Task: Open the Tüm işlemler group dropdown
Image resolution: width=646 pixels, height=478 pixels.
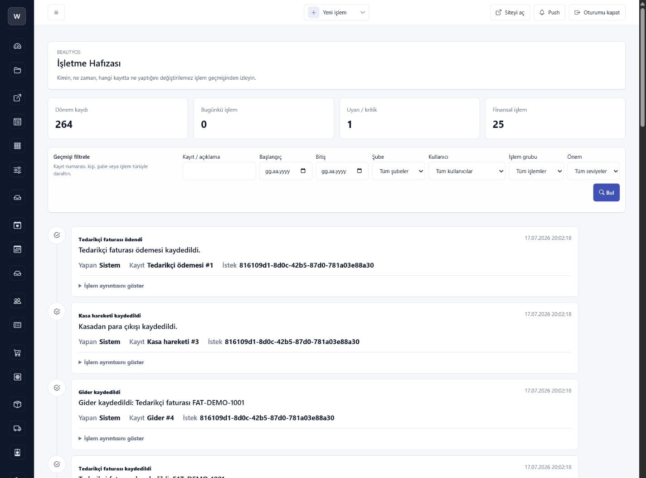Action: click(536, 171)
